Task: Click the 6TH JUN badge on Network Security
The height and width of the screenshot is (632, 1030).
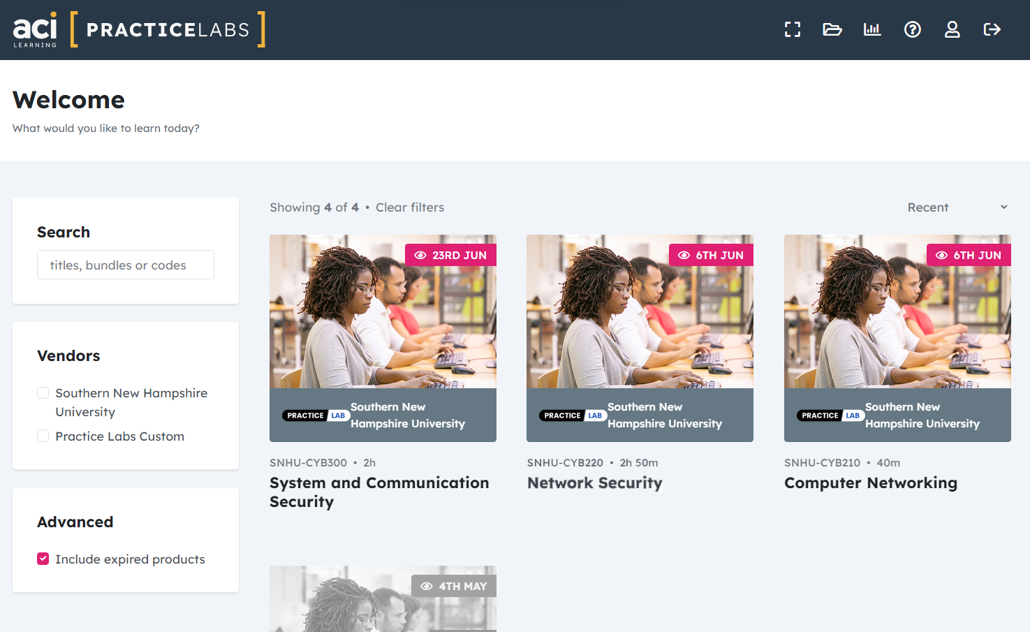Action: coord(711,254)
